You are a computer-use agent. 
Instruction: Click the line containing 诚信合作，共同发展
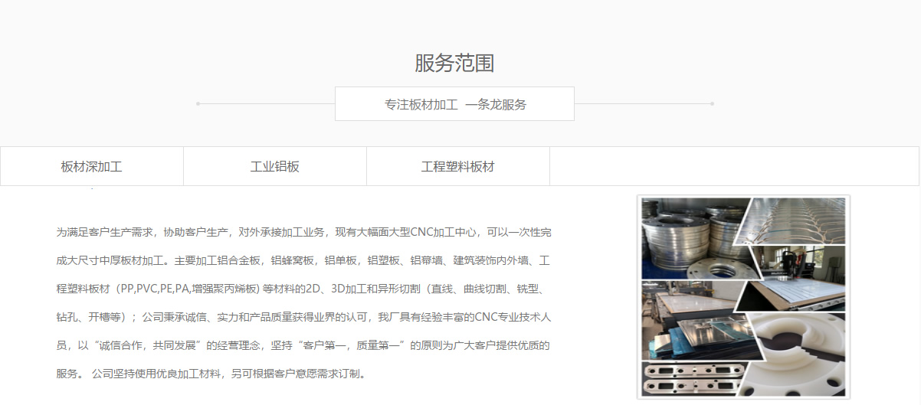303,345
